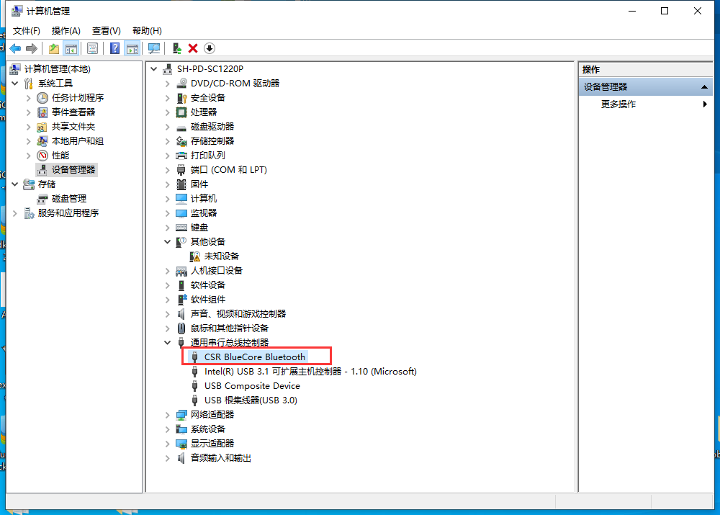Click the Disable device down-arrow icon

210,48
